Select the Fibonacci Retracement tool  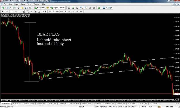(x=28, y=12)
